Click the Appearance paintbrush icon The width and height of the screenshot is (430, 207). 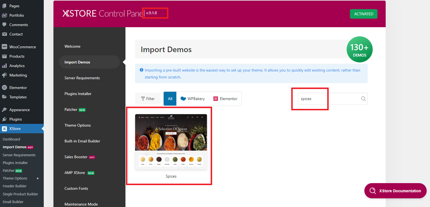point(4,110)
